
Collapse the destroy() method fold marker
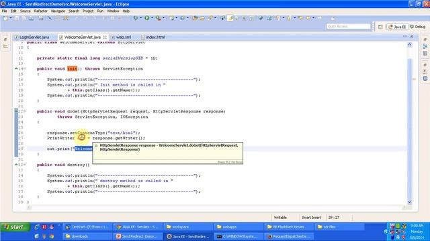click(x=25, y=165)
